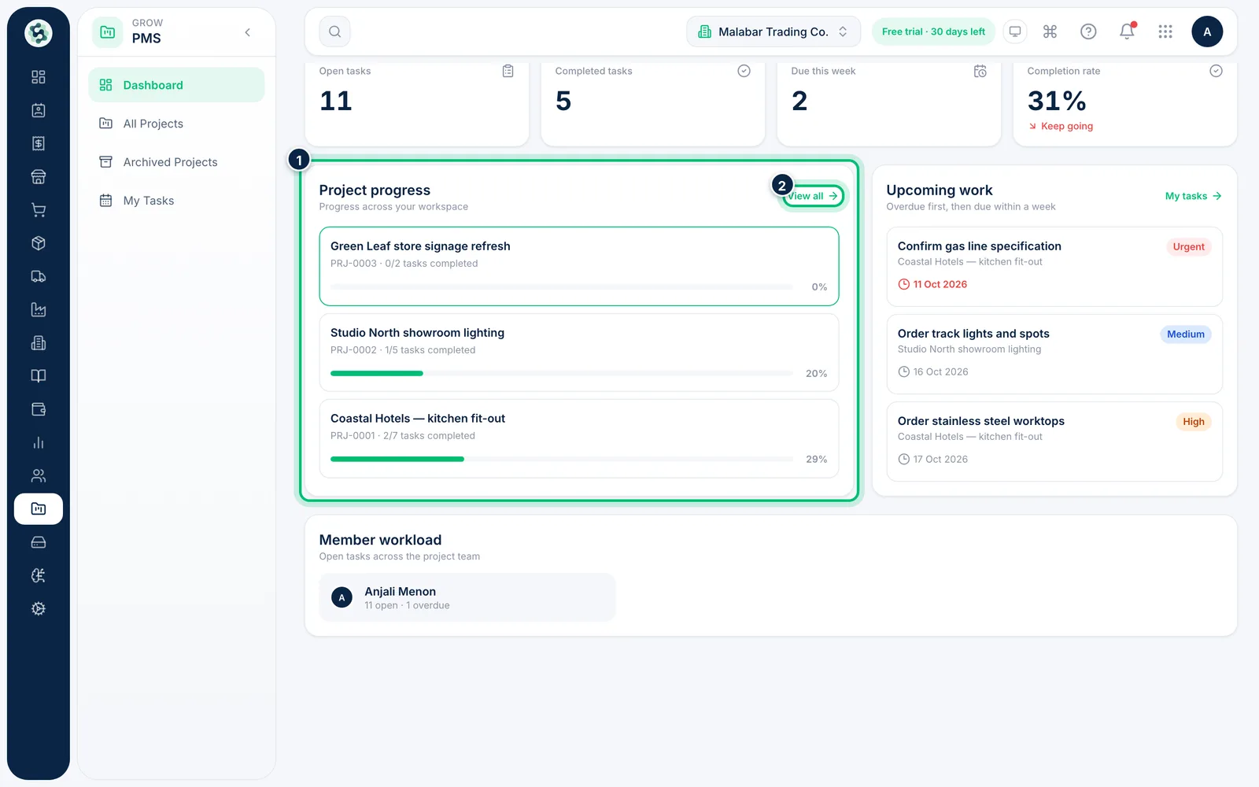This screenshot has height=787, width=1259.
Task: Open the shopping cart module icon
Action: (38, 210)
